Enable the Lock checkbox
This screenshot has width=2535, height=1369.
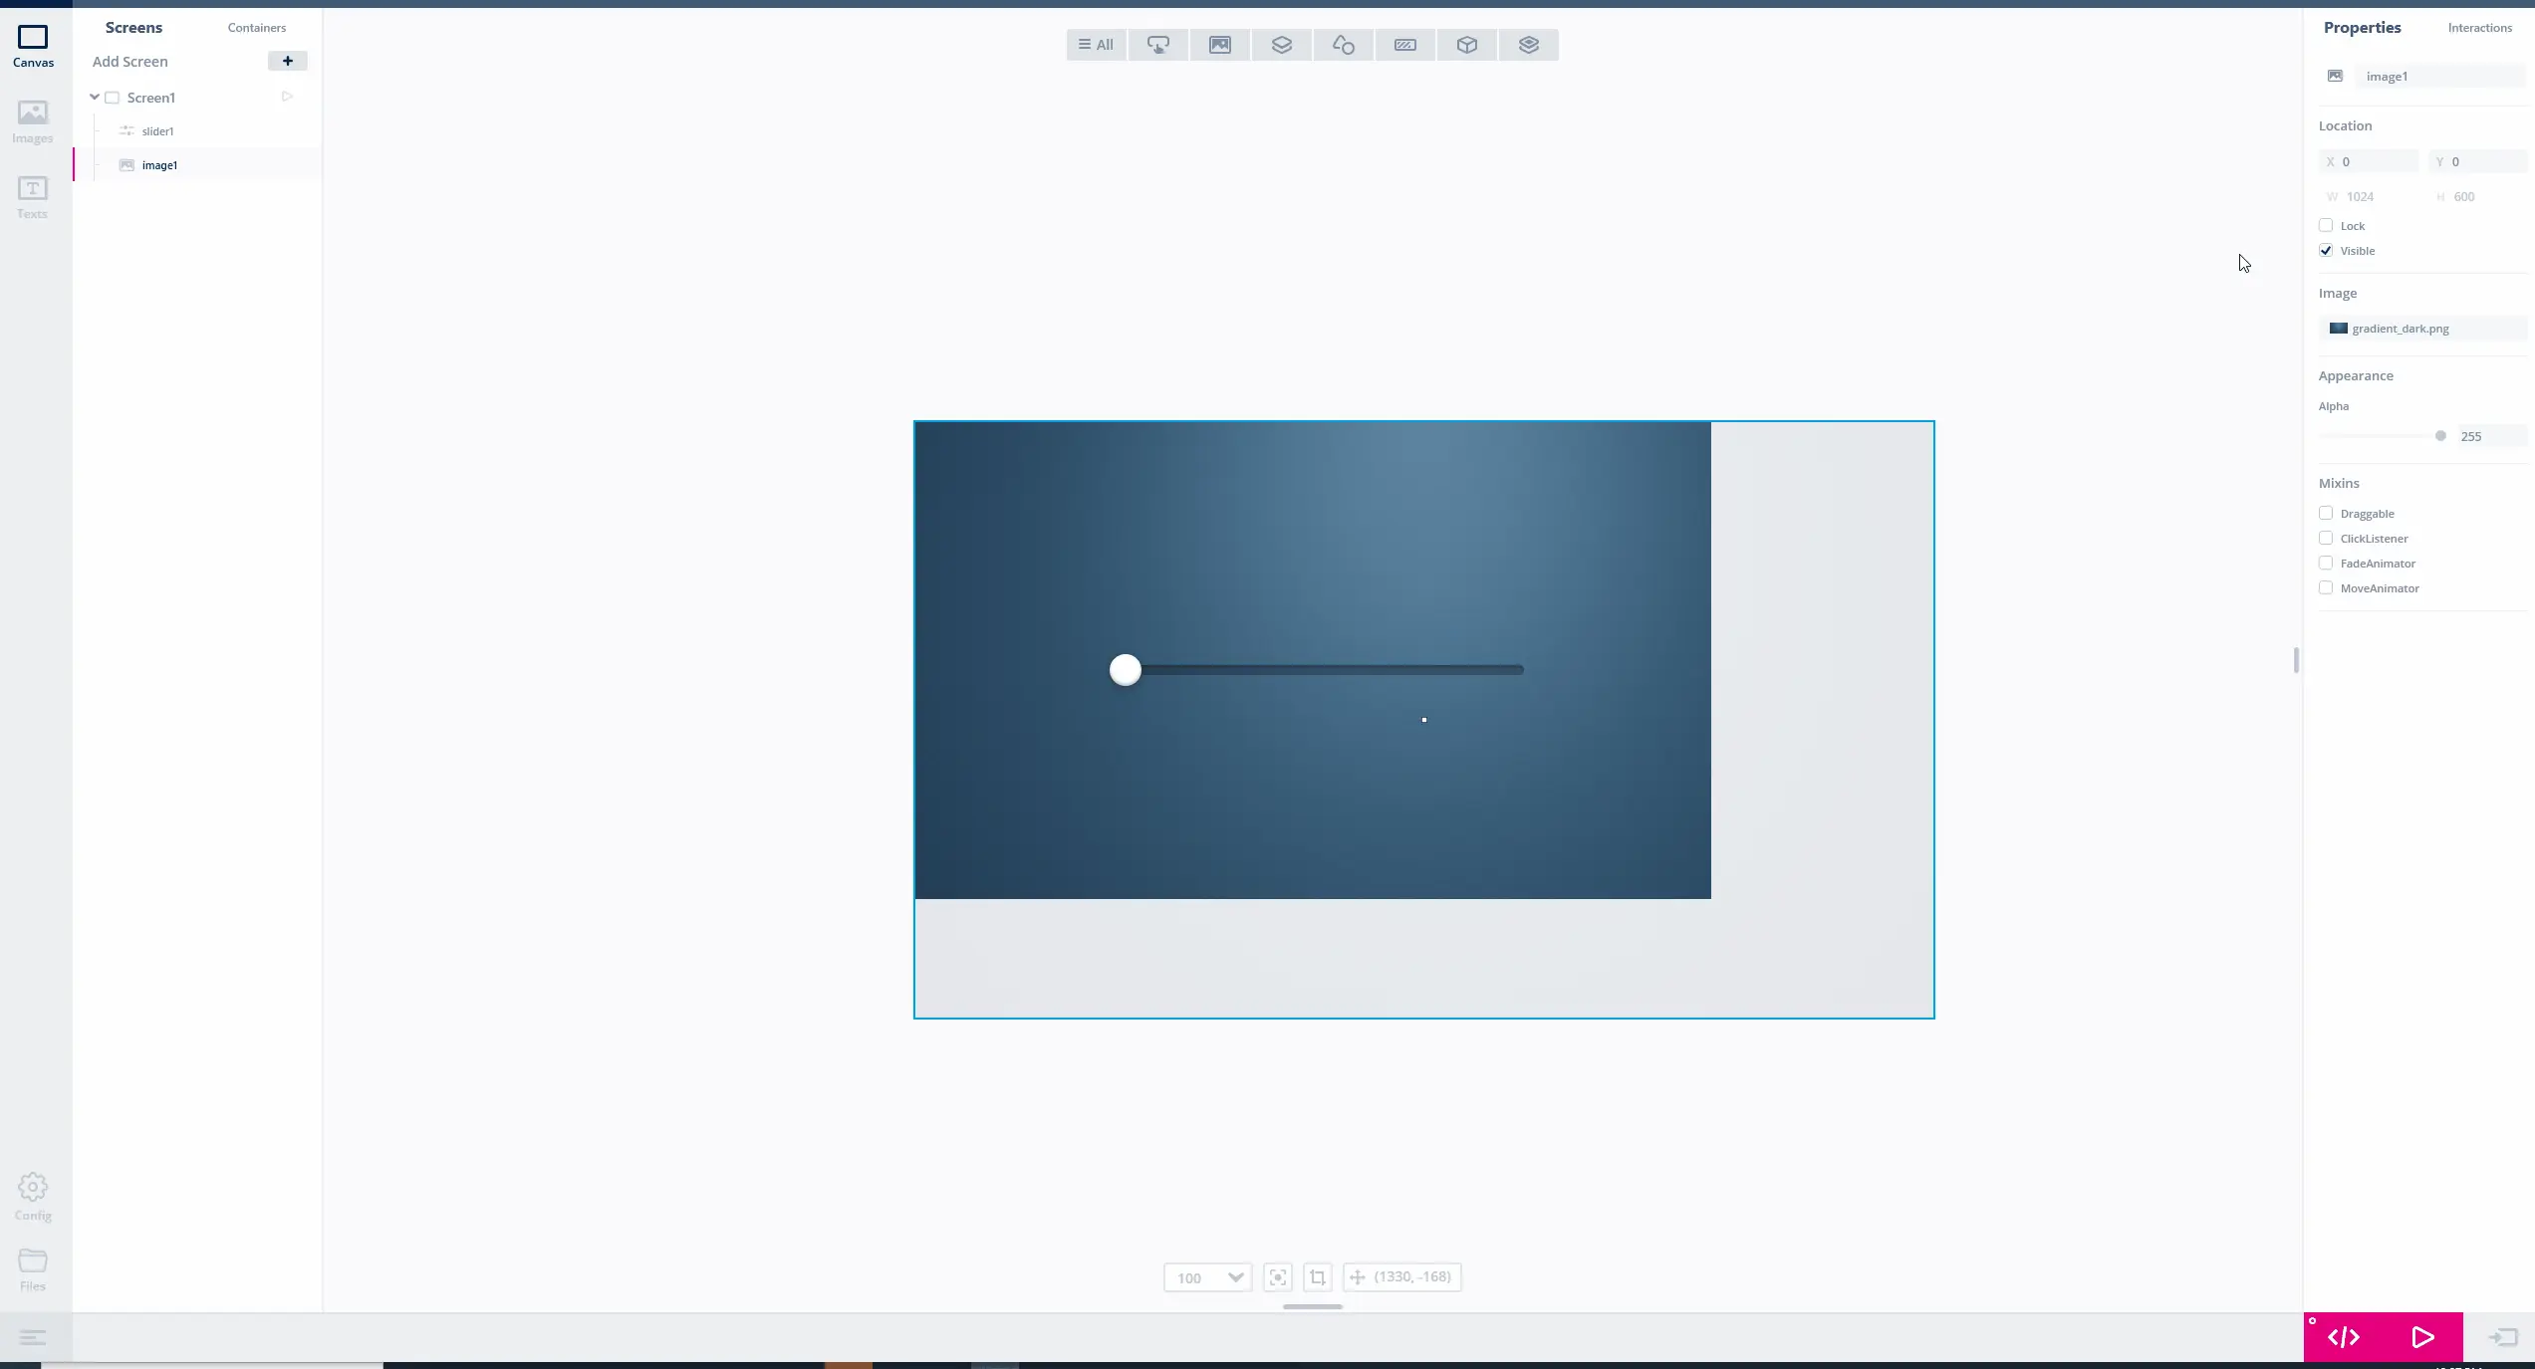click(x=2326, y=226)
